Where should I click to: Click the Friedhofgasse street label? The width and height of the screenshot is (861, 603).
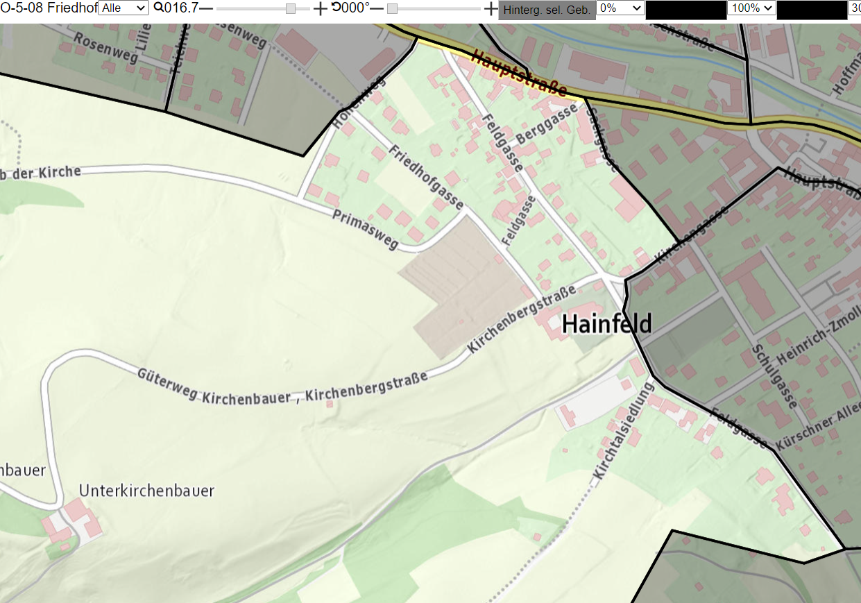(427, 178)
